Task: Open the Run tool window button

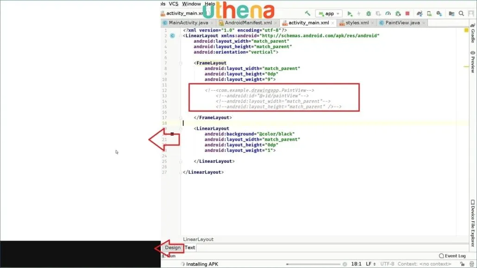Action: tap(169, 256)
